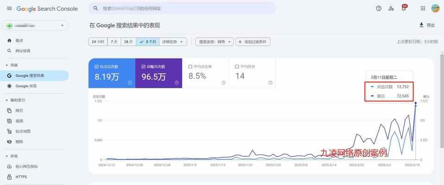
Task: Click the 核心网页指标 gauge icon
Action: point(9,166)
